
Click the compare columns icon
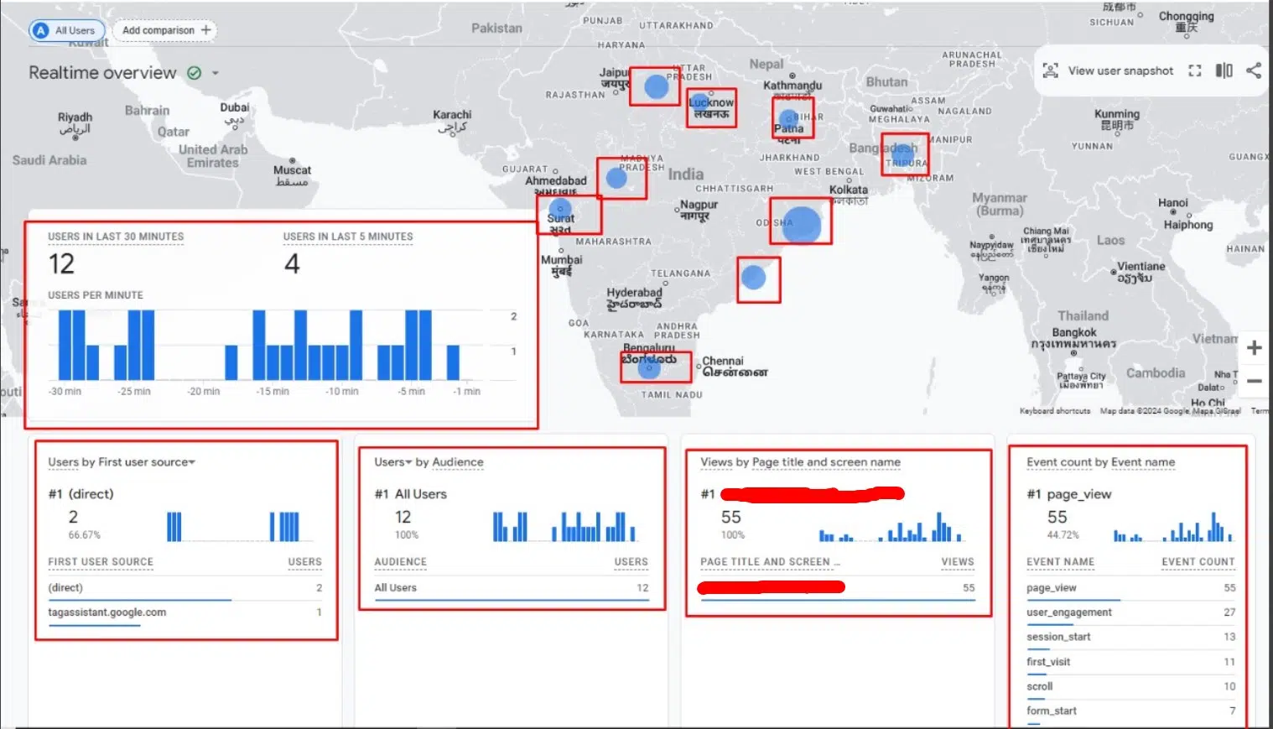tap(1224, 71)
